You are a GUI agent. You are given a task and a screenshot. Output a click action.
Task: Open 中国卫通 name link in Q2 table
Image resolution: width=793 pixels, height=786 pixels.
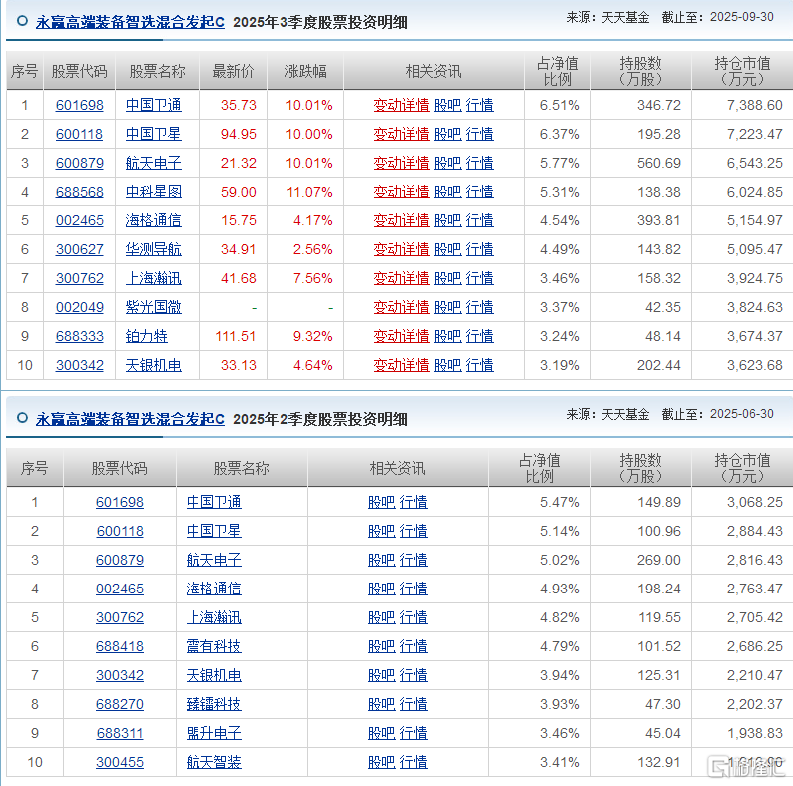pos(213,503)
